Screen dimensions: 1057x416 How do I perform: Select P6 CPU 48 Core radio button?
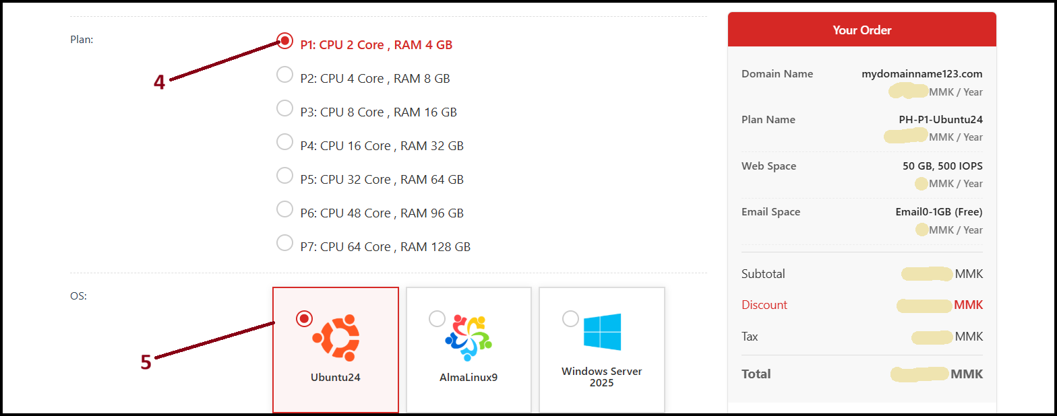coord(285,209)
